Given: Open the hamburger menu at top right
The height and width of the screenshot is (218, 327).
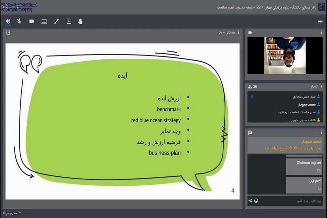Looking at the screenshot, I should [x=320, y=22].
